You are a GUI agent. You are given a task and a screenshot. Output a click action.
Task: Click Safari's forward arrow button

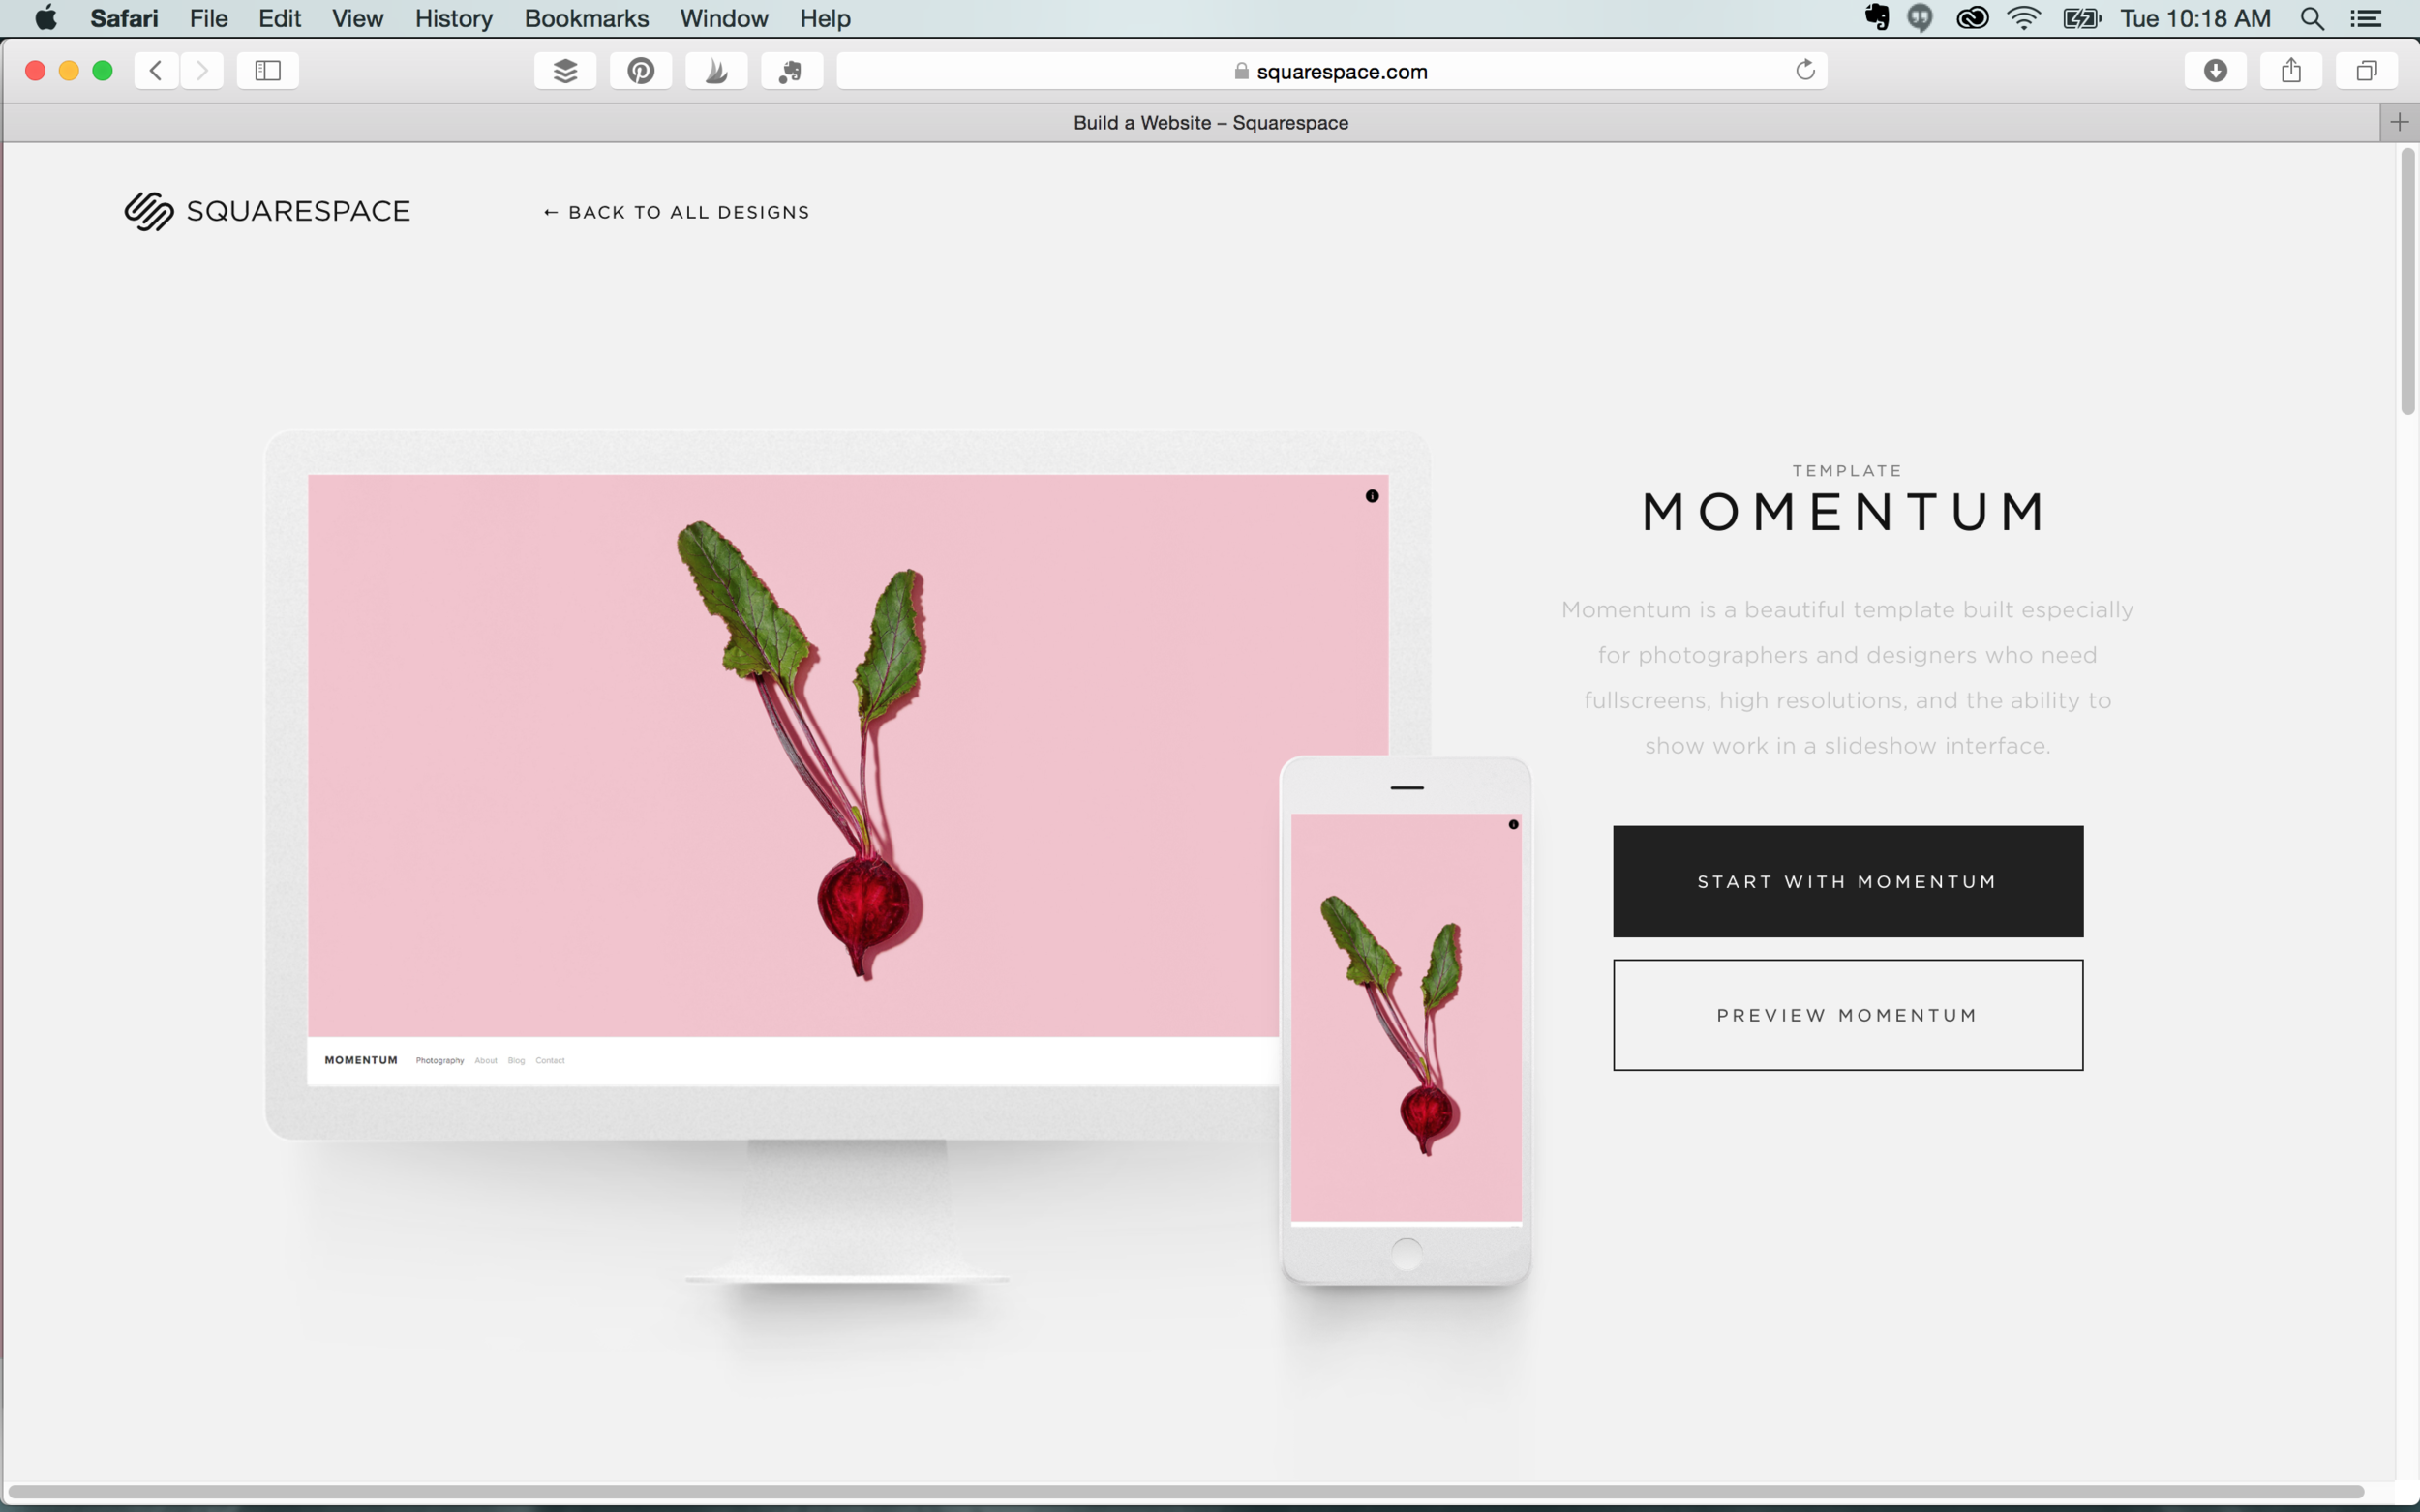pos(202,70)
